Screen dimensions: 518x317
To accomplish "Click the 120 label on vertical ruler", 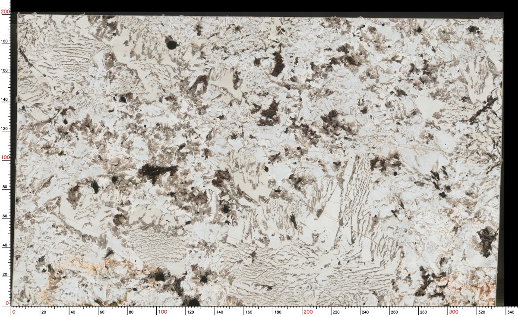I will [5, 129].
